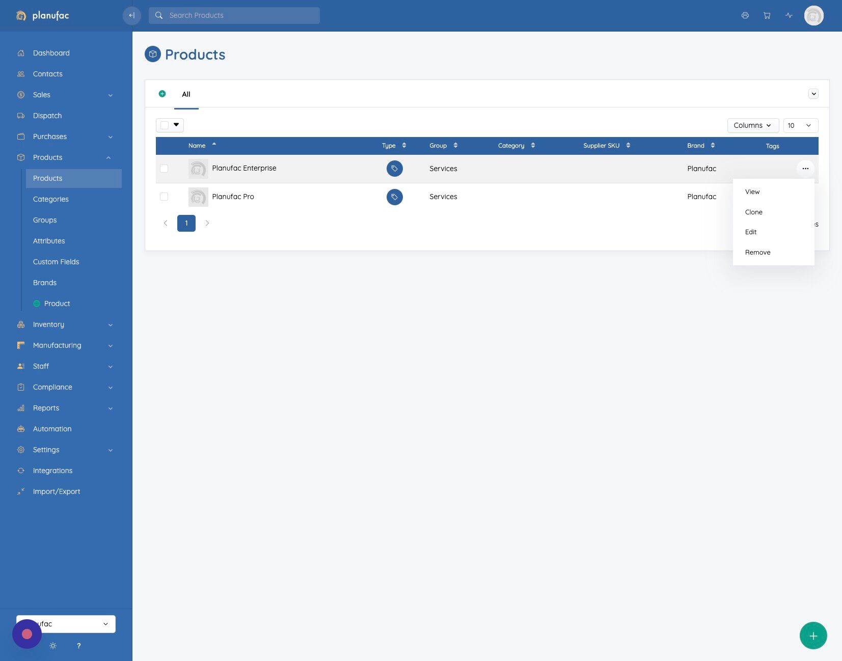Open the three-dot actions menu for Planufac Enterprise
The width and height of the screenshot is (842, 661).
tap(805, 169)
